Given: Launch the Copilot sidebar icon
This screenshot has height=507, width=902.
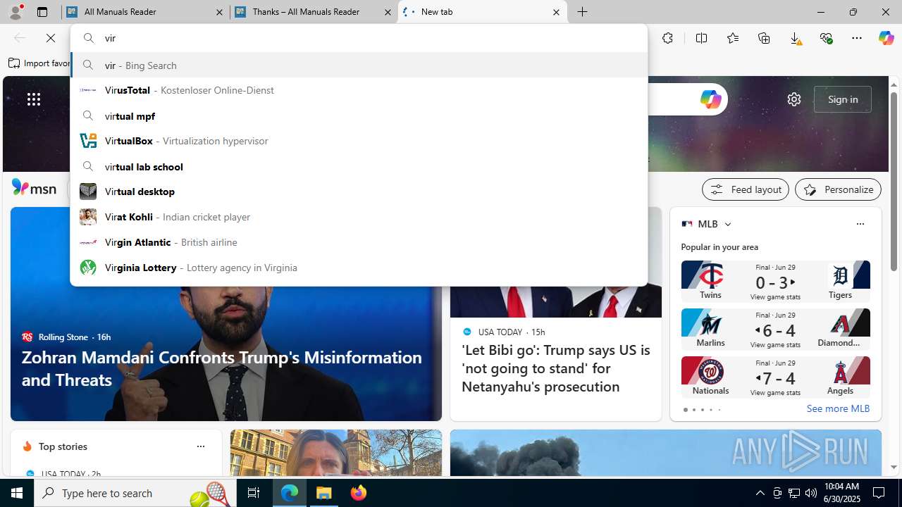Looking at the screenshot, I should click(x=886, y=38).
